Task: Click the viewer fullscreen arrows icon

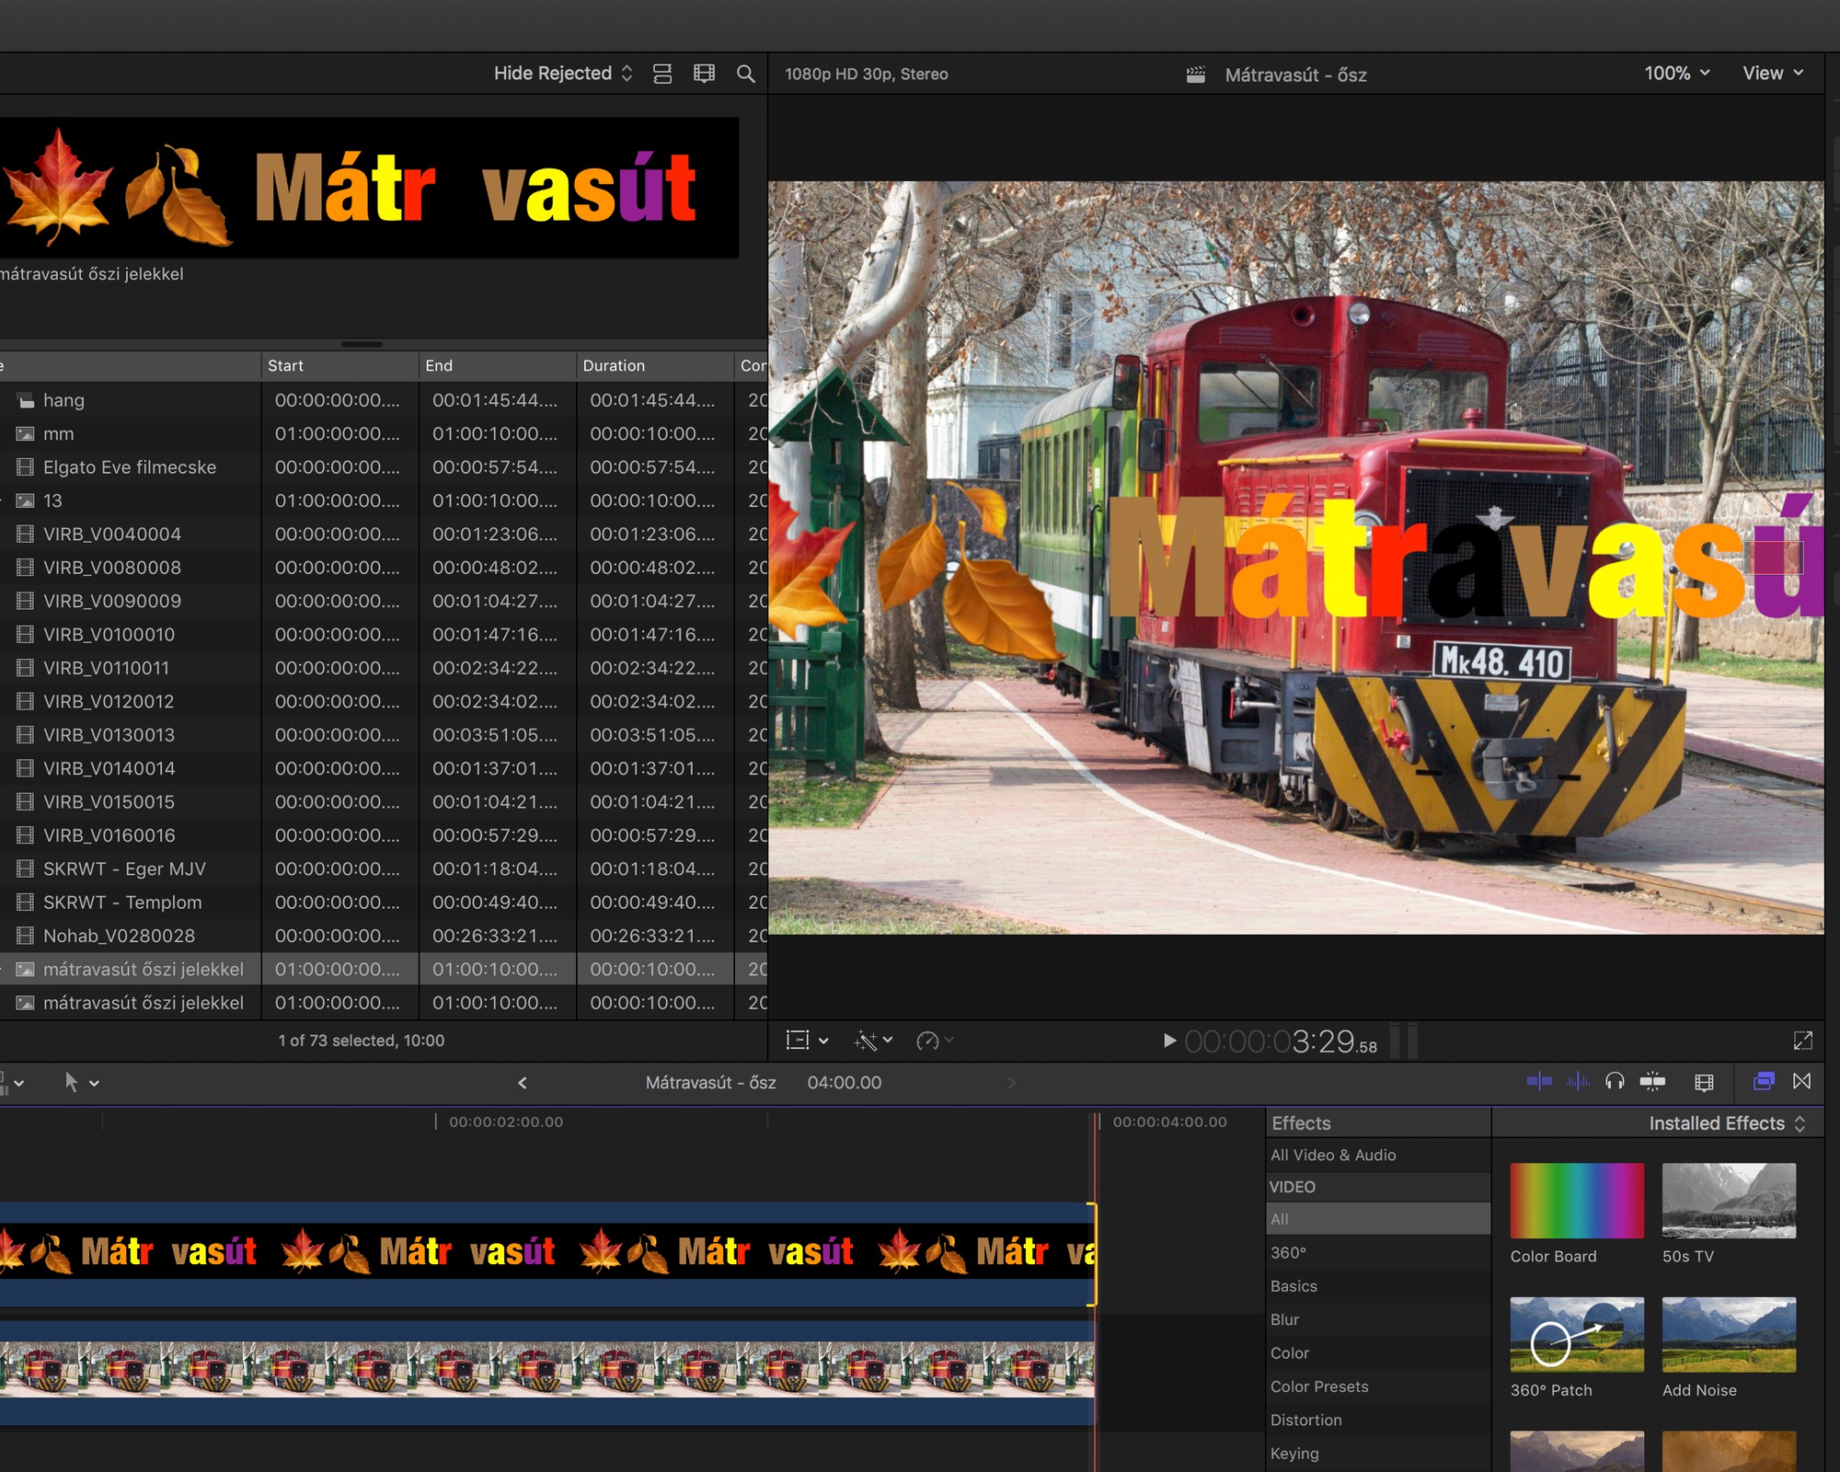Action: tap(1802, 1041)
